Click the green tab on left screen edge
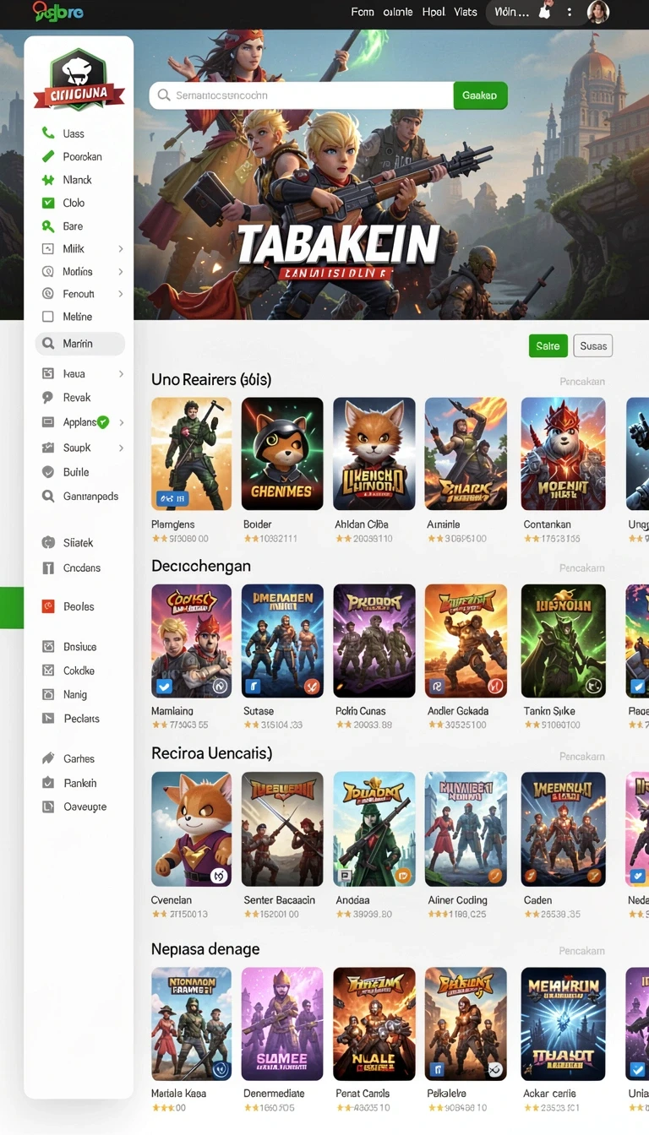This screenshot has width=649, height=1135. [12, 607]
